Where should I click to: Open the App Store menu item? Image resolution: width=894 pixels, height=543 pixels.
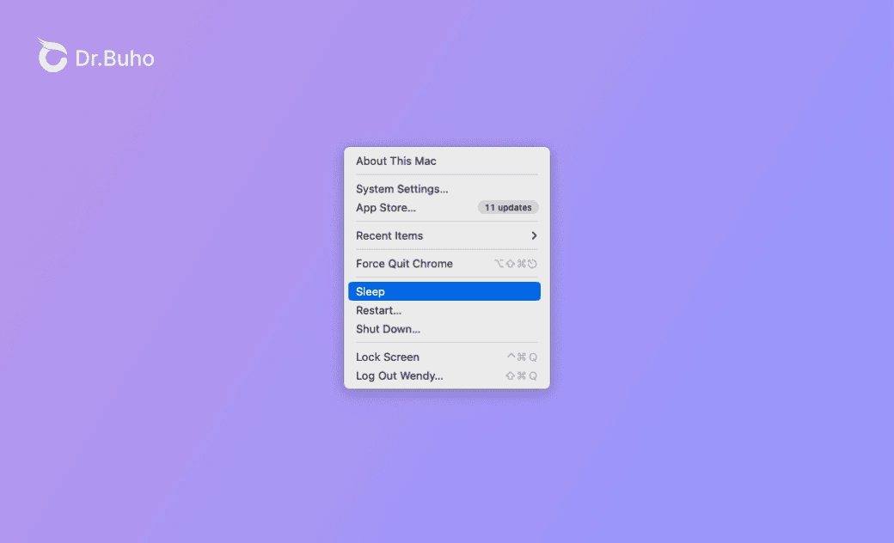tap(385, 207)
